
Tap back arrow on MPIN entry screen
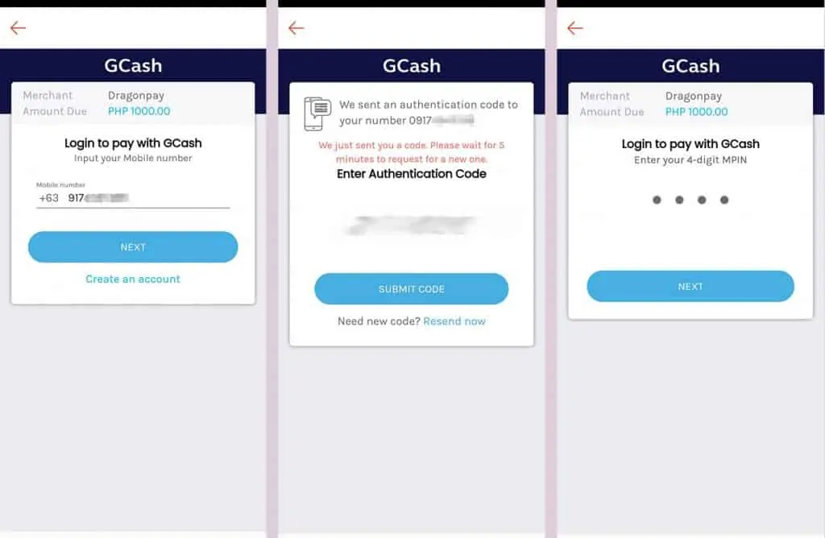574,28
